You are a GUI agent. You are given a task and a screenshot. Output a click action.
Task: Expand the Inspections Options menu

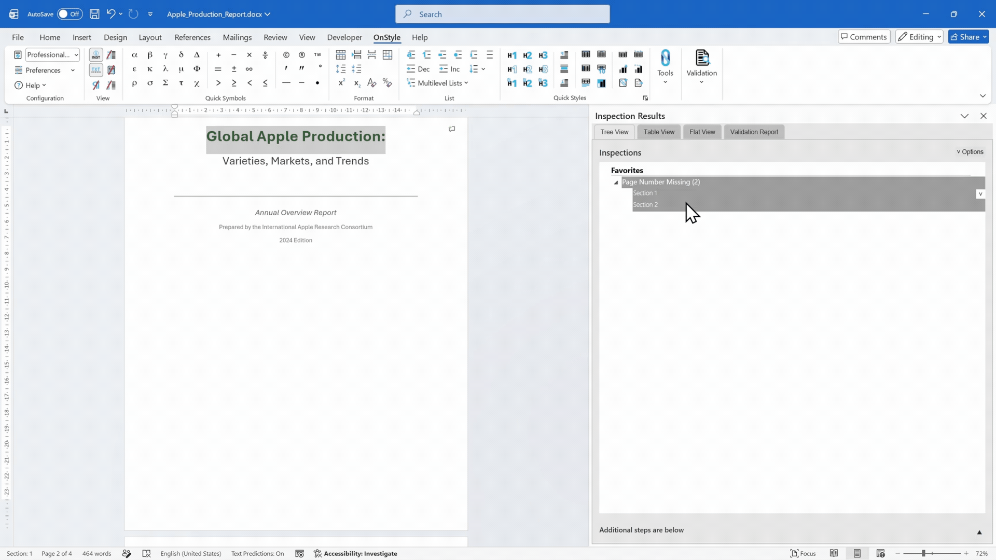[970, 152]
